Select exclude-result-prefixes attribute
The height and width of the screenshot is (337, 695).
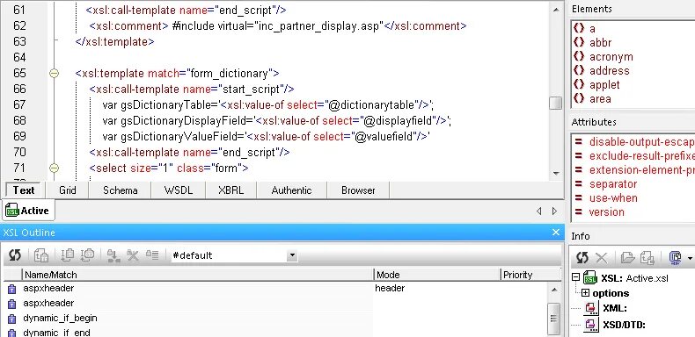pyautogui.click(x=642, y=156)
